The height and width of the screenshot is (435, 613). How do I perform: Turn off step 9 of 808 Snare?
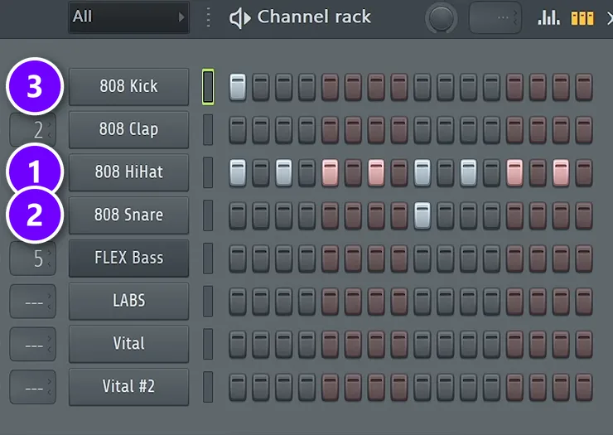click(x=422, y=215)
